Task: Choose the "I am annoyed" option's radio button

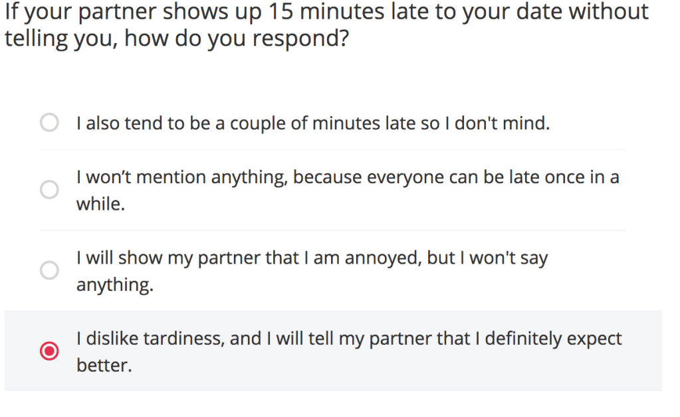Action: 50,270
